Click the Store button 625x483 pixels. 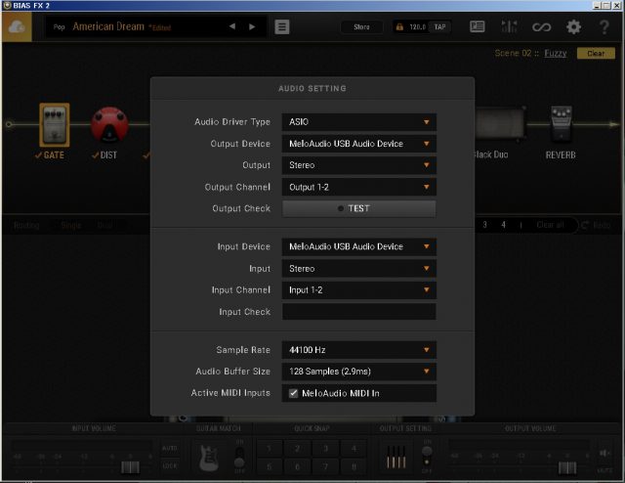(x=361, y=27)
